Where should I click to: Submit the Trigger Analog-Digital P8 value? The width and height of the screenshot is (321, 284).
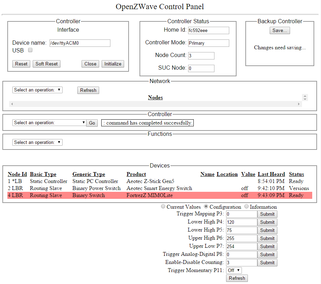pyautogui.click(x=267, y=255)
